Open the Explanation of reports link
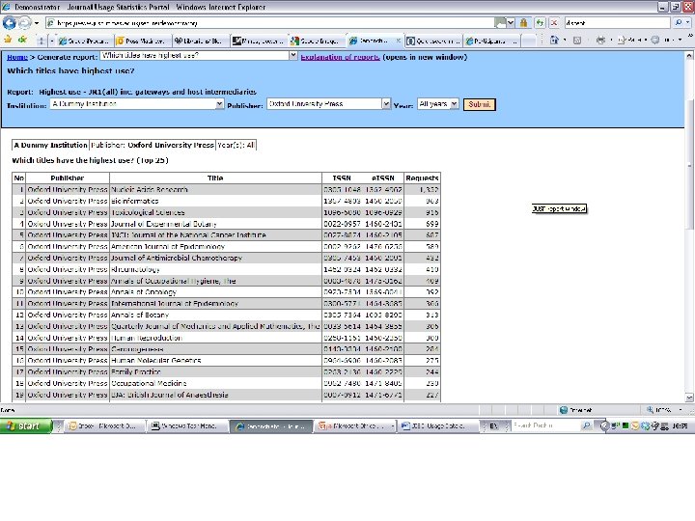Screen dimensions: 695x521 pyautogui.click(x=340, y=57)
